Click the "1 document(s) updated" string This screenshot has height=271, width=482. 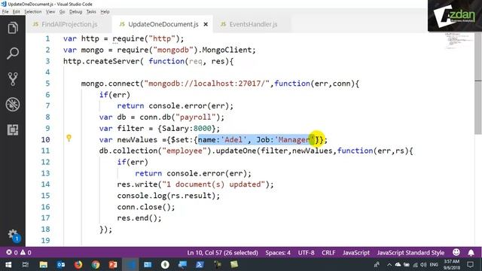click(213, 184)
